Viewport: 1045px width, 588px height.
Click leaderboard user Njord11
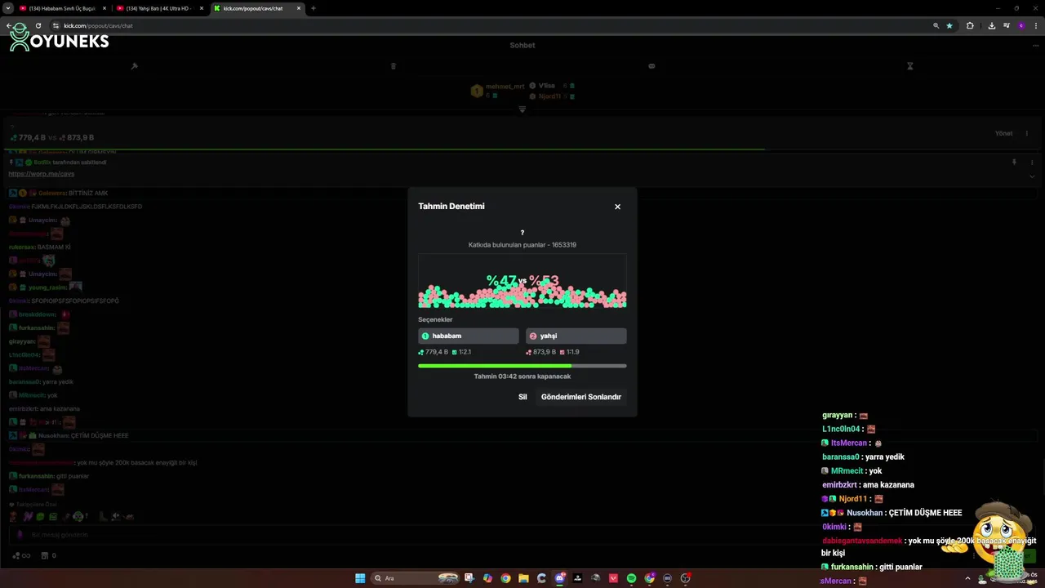point(549,96)
